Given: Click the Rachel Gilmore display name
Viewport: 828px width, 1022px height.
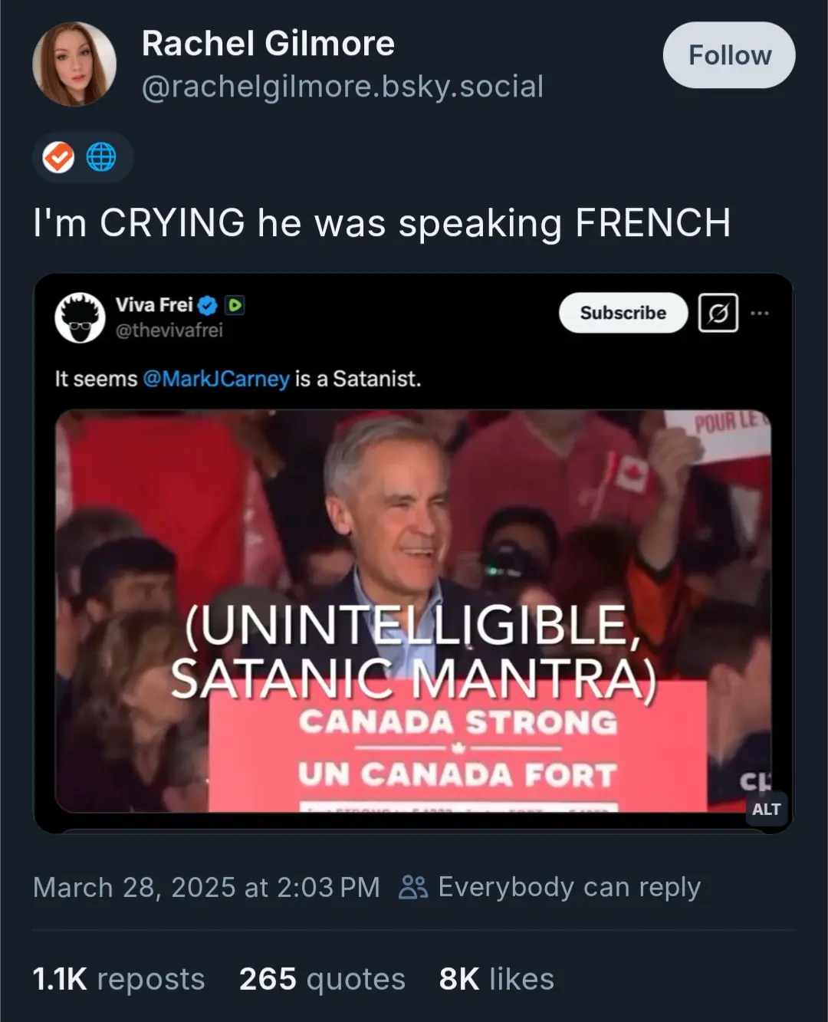Looking at the screenshot, I should (x=268, y=44).
